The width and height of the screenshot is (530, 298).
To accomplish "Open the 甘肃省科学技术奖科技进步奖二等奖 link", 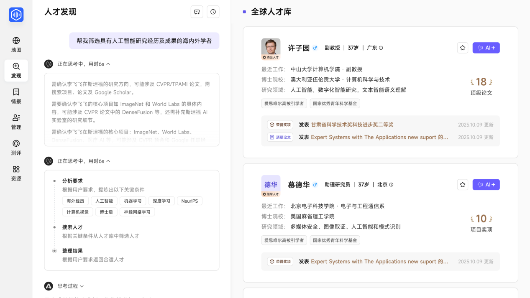I will coord(352,125).
